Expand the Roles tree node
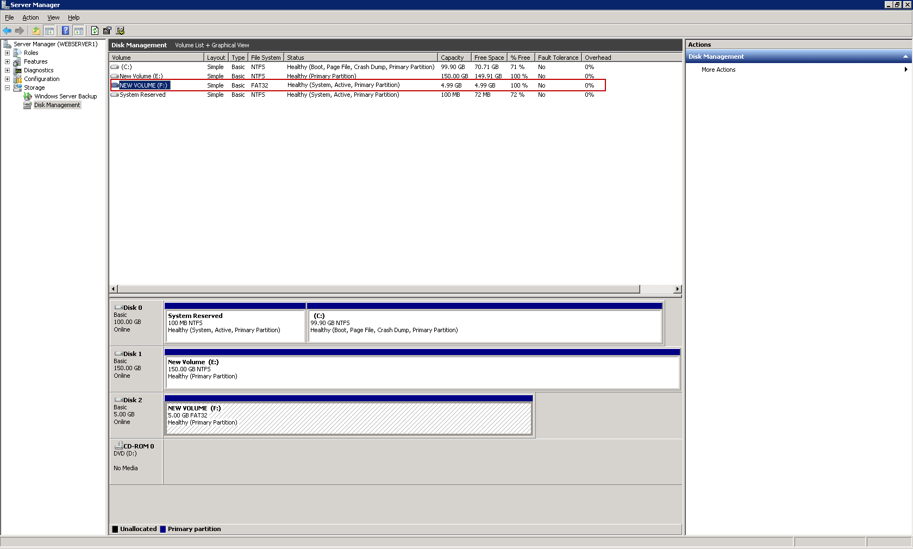 pos(7,53)
